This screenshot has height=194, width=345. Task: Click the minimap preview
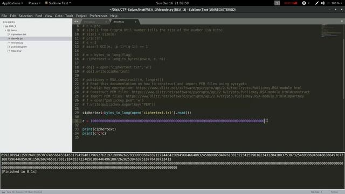click(x=330, y=31)
